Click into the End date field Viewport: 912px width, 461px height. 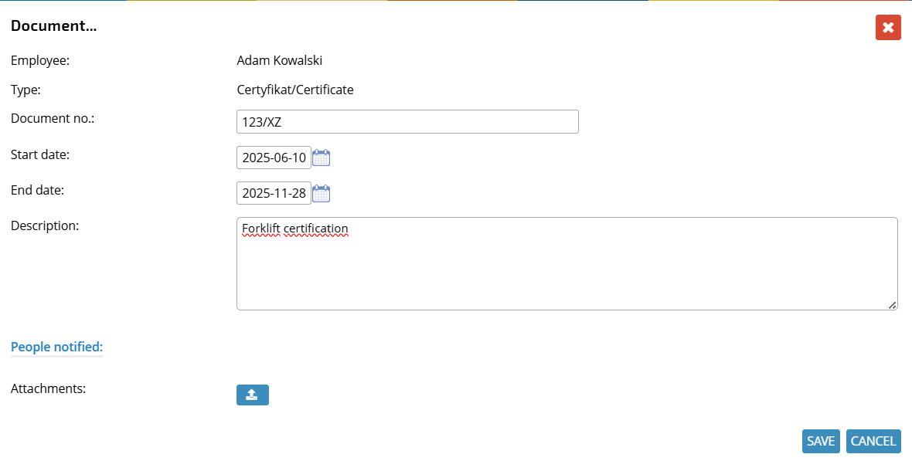(274, 193)
